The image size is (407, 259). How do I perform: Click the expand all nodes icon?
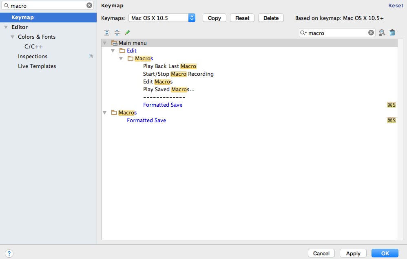pyautogui.click(x=107, y=32)
